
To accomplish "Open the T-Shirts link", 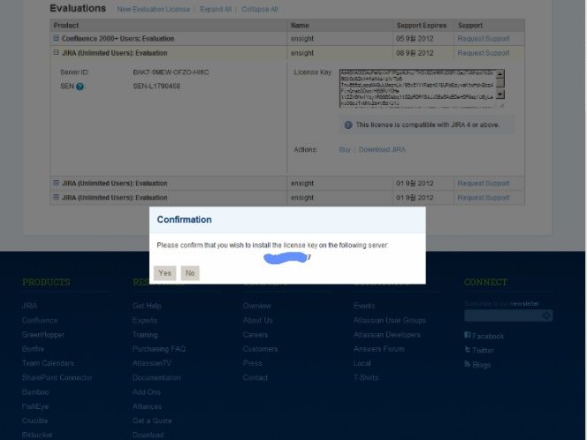I will 366,377.
